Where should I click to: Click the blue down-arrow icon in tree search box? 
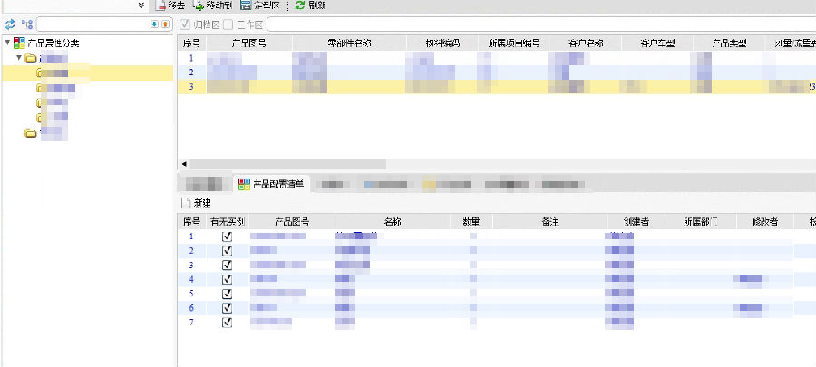(153, 24)
